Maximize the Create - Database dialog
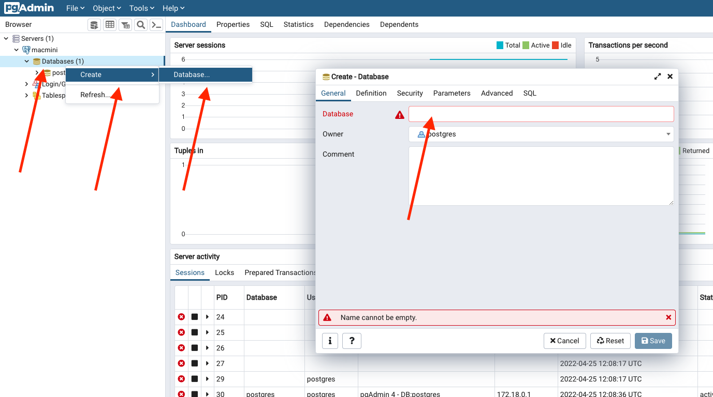 click(x=658, y=77)
